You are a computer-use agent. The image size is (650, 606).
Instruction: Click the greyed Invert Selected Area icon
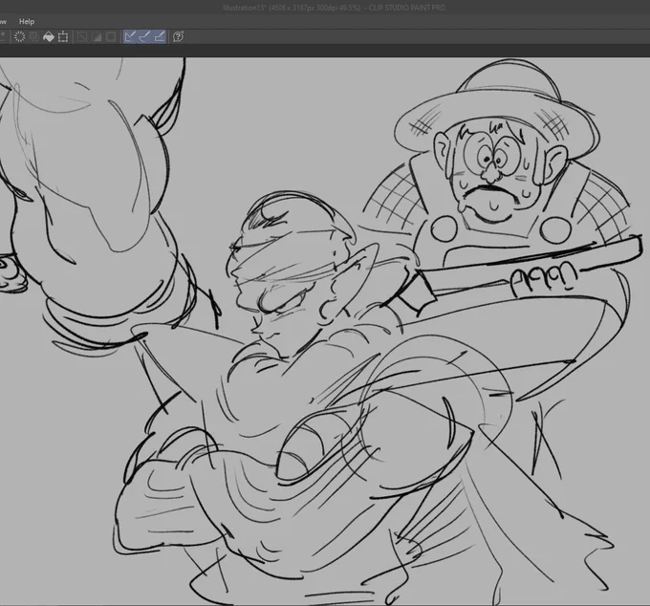pyautogui.click(x=97, y=37)
